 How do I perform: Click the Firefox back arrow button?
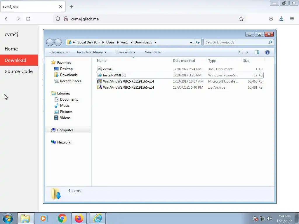point(7,19)
